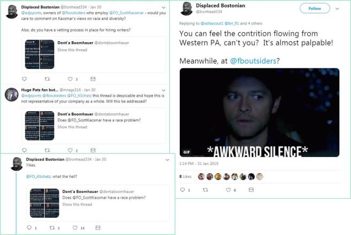351x235 pixels.
Task: Open options chevron on first Displaced Bostonian tweet
Action: pos(164,7)
